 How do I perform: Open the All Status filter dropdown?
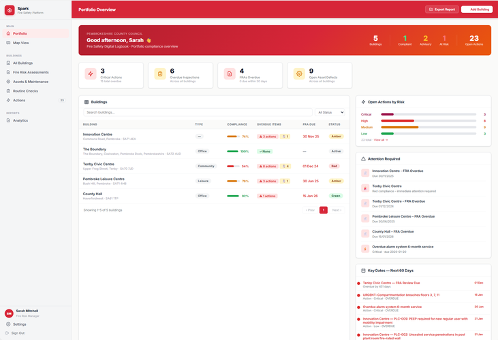330,112
